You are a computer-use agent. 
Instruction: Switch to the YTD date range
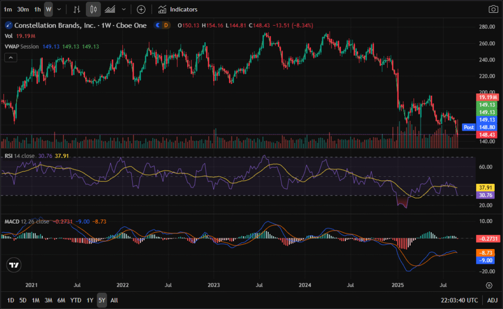pos(76,300)
